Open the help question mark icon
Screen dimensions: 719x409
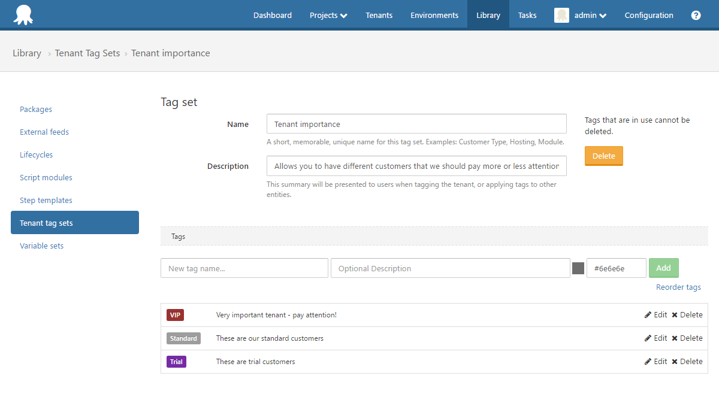pos(696,15)
